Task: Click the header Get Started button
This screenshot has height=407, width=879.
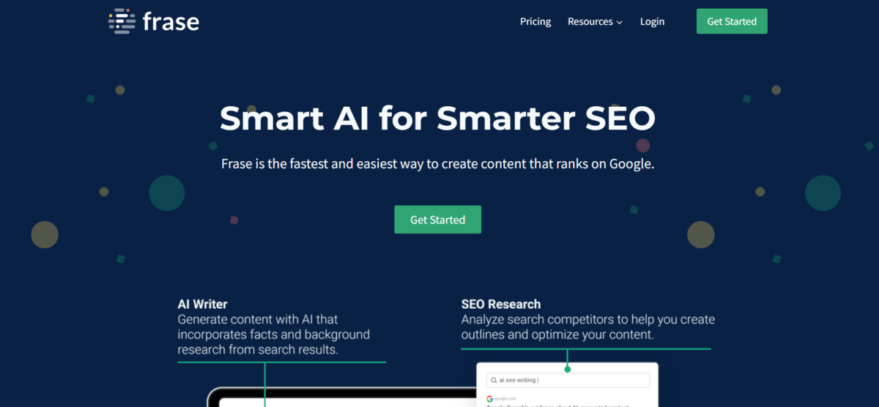Action: [732, 21]
